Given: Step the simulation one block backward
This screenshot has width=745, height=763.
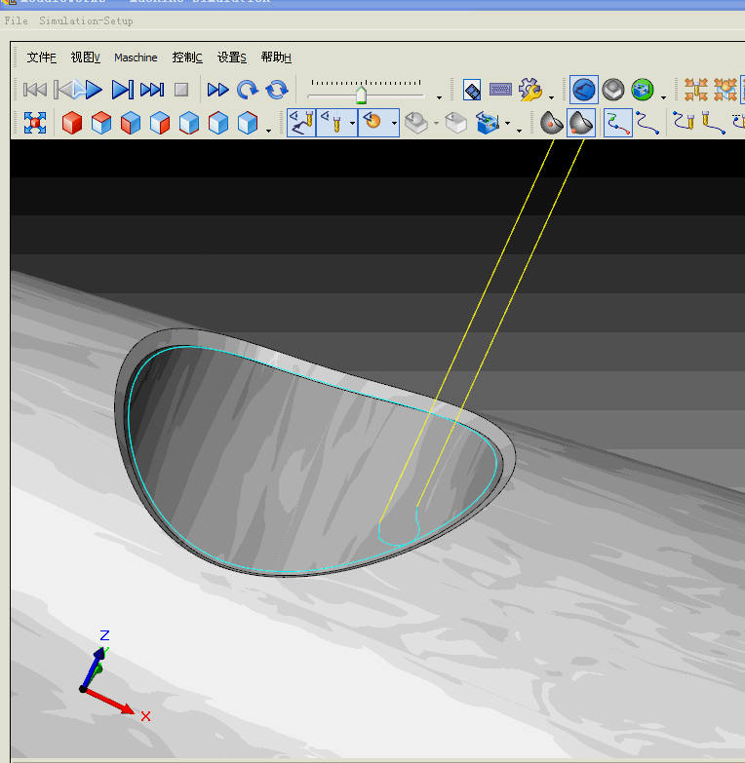Looking at the screenshot, I should pos(64,90).
